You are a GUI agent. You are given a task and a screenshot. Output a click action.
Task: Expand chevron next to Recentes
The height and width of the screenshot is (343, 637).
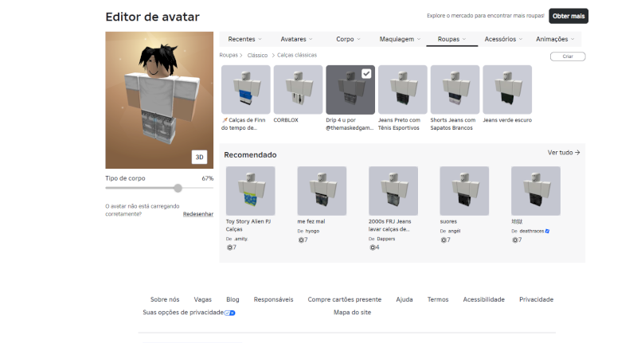click(260, 39)
